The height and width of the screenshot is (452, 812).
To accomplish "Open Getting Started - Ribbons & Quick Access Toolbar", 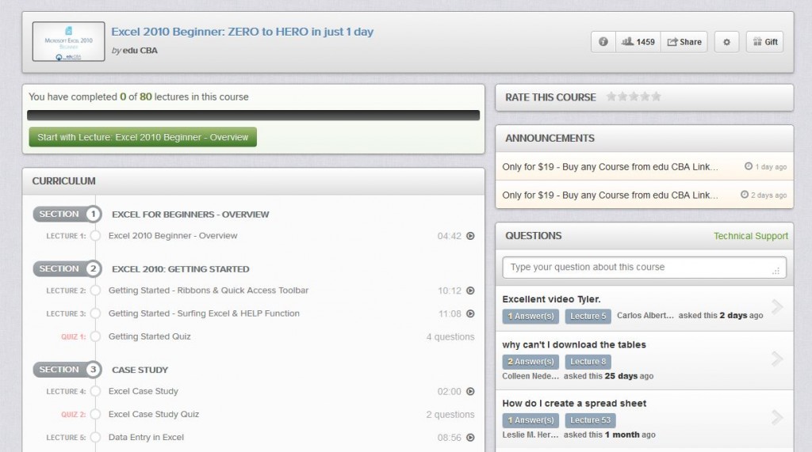I will pos(209,291).
